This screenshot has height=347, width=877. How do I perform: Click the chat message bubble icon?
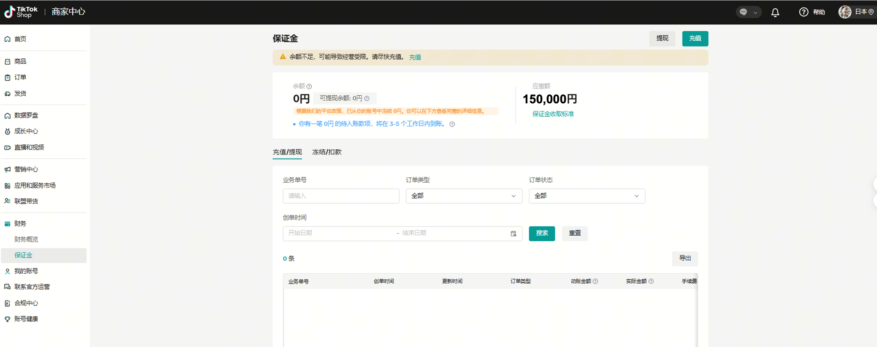click(743, 12)
